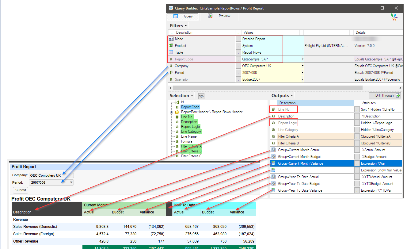Screen dimensions: 407x249
Task: Click the Filters scrollbar right arrow
Action: tap(401, 88)
